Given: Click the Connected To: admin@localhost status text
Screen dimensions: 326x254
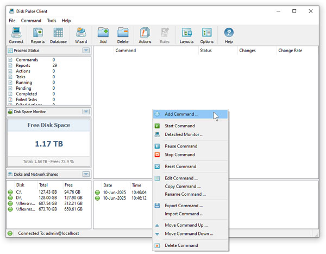Looking at the screenshot, I should point(48,233).
